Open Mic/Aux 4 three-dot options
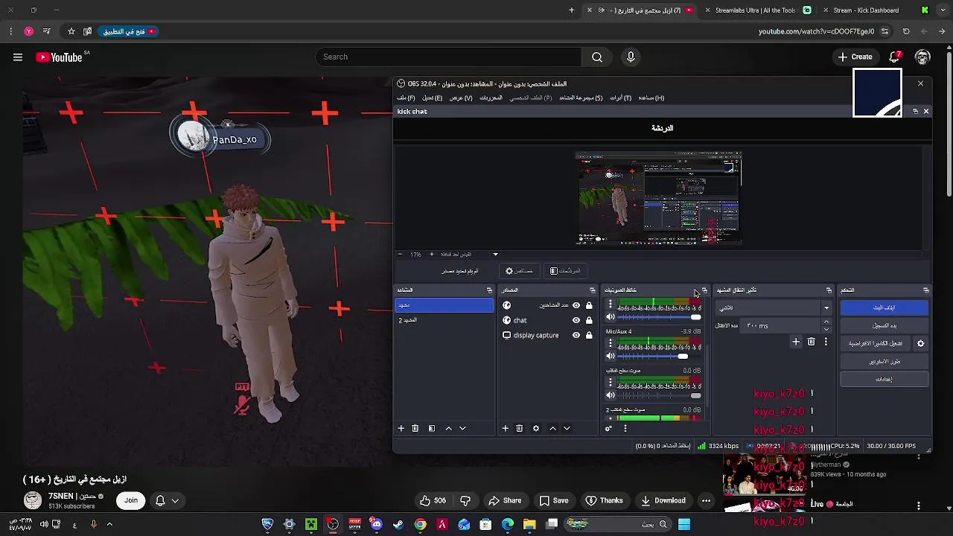 pos(611,344)
